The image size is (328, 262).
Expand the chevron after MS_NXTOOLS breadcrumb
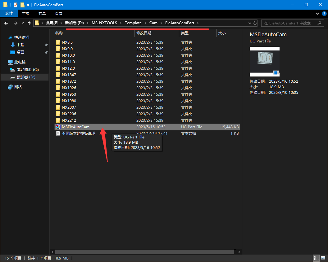click(121, 23)
